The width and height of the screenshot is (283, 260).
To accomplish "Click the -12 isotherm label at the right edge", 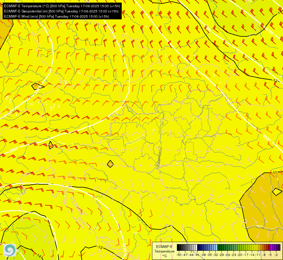I will (275, 80).
